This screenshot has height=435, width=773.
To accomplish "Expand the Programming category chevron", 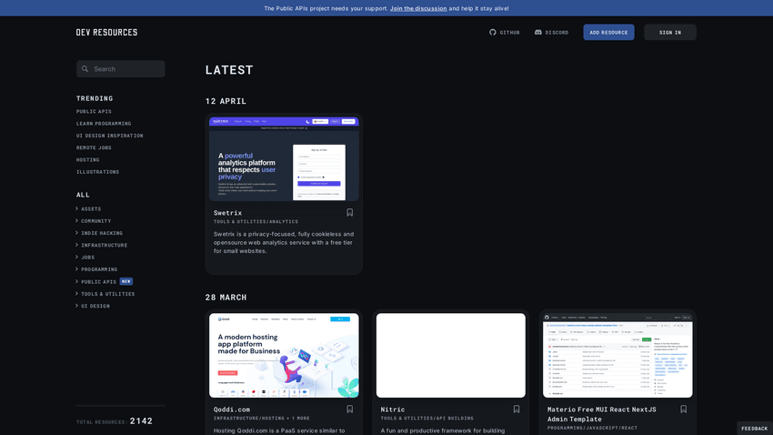I will pyautogui.click(x=77, y=269).
